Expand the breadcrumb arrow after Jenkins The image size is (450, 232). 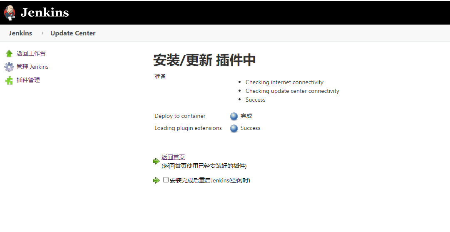pos(42,33)
